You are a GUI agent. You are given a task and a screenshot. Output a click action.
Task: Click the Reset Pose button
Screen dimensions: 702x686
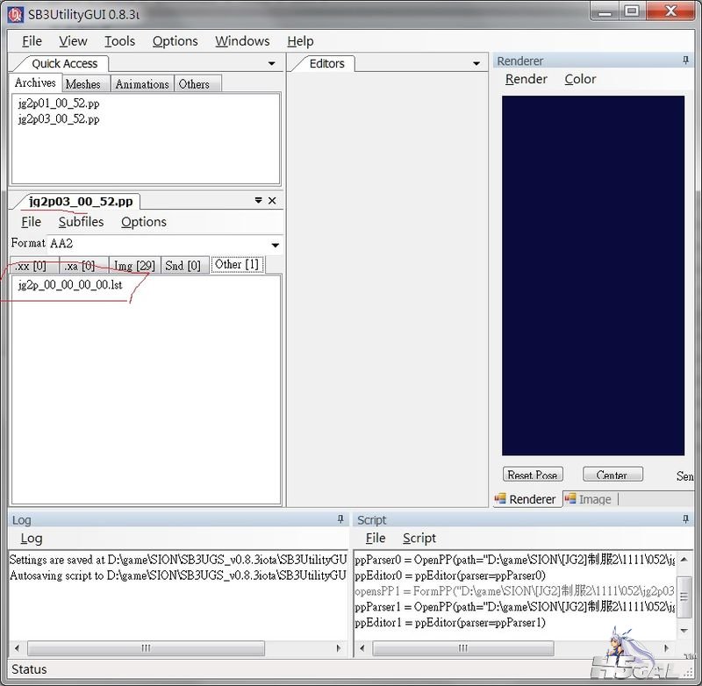pyautogui.click(x=533, y=475)
